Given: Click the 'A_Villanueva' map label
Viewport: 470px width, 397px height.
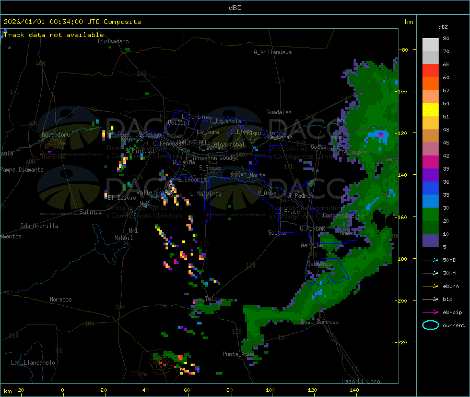Looking at the screenshot, I should 273,52.
